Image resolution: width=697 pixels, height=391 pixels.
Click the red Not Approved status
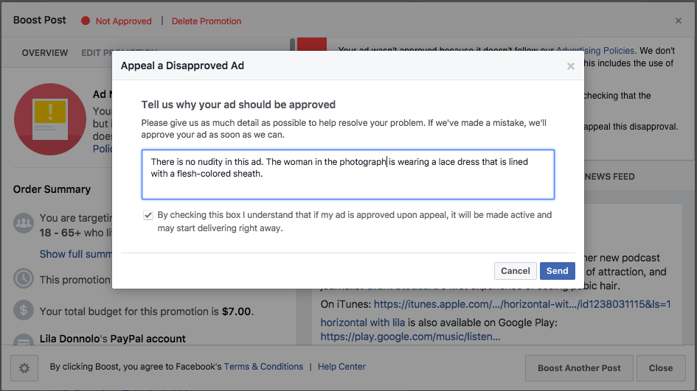124,21
